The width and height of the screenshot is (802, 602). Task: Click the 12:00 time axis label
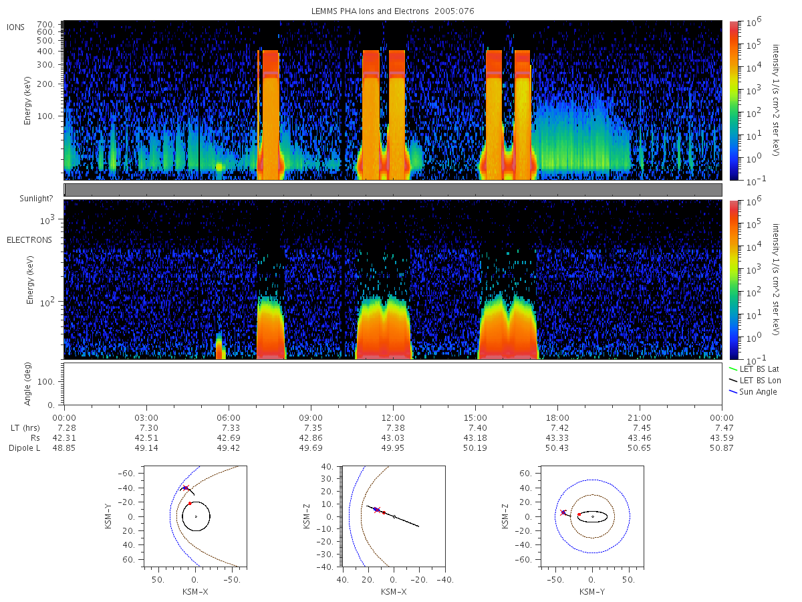coord(393,417)
